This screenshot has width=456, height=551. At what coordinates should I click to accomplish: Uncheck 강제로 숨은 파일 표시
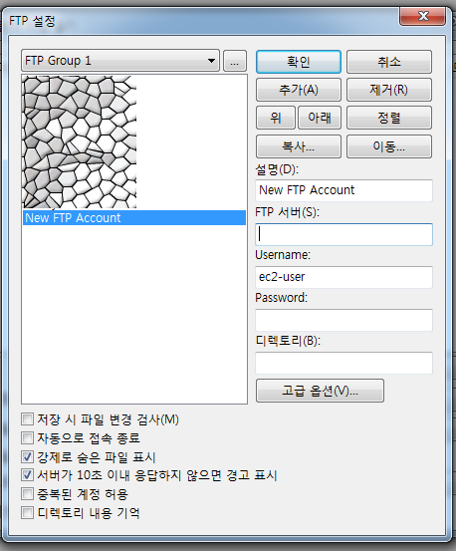click(x=28, y=457)
